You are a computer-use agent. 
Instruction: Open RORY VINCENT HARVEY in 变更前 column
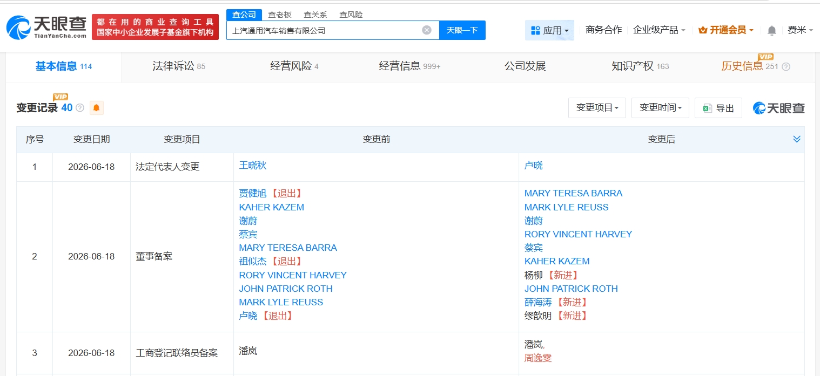pyautogui.click(x=293, y=275)
